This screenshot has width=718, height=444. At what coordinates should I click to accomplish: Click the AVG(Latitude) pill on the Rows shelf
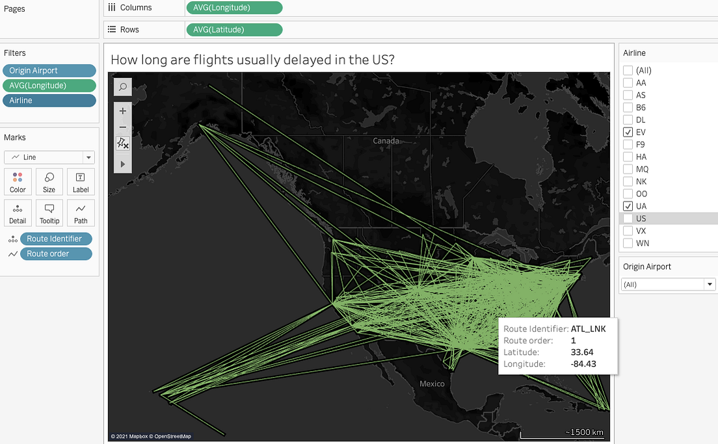coord(234,29)
